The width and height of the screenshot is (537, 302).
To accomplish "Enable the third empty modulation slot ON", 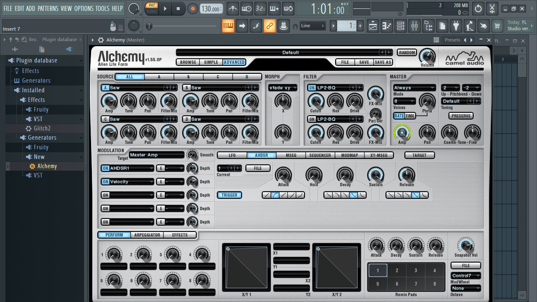I will point(105,195).
